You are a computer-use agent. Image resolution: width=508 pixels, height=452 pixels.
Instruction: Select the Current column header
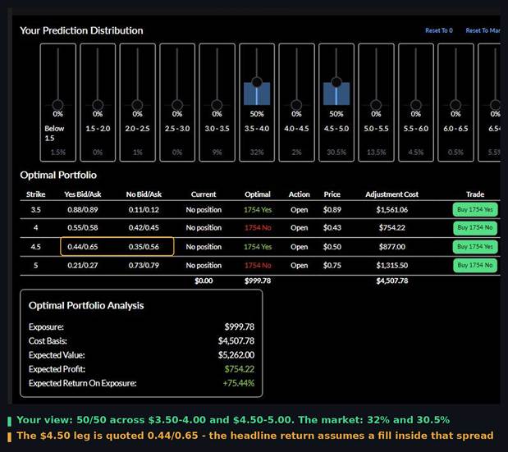pos(204,194)
